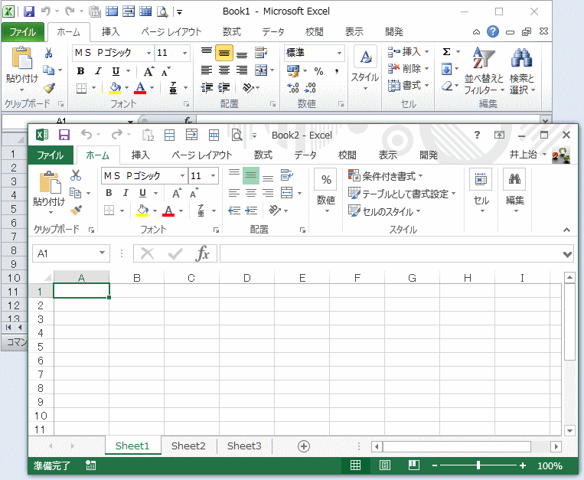
Task: Click Print Preview magnifier icon in Book2 toolbar
Action: [237, 135]
